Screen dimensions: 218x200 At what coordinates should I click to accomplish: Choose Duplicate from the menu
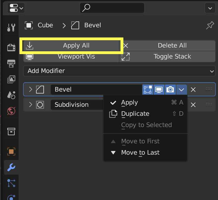pyautogui.click(x=145, y=114)
